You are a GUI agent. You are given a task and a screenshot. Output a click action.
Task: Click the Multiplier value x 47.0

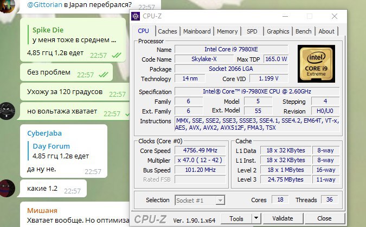click(x=200, y=160)
